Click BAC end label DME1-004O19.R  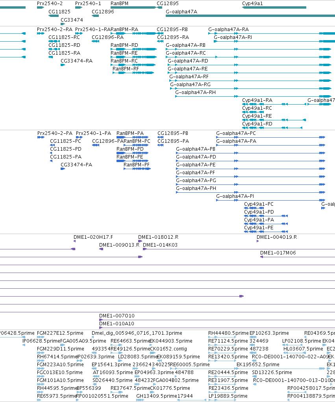point(277,237)
